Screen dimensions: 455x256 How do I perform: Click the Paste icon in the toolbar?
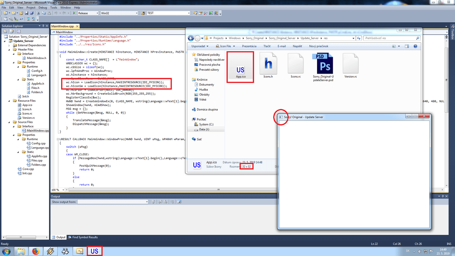49,13
